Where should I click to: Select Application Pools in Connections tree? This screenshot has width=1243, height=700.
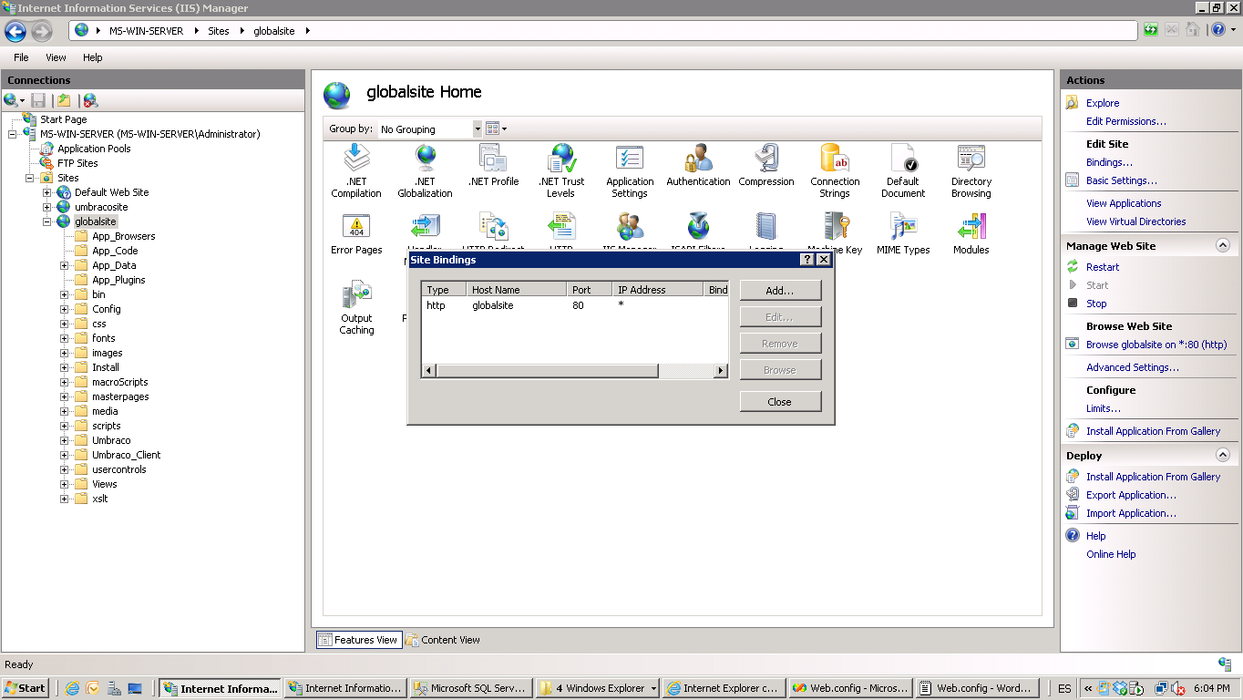[94, 149]
